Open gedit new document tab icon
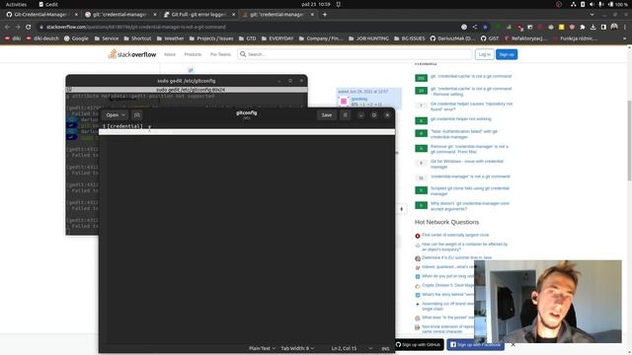The height and width of the screenshot is (355, 632). (137, 115)
